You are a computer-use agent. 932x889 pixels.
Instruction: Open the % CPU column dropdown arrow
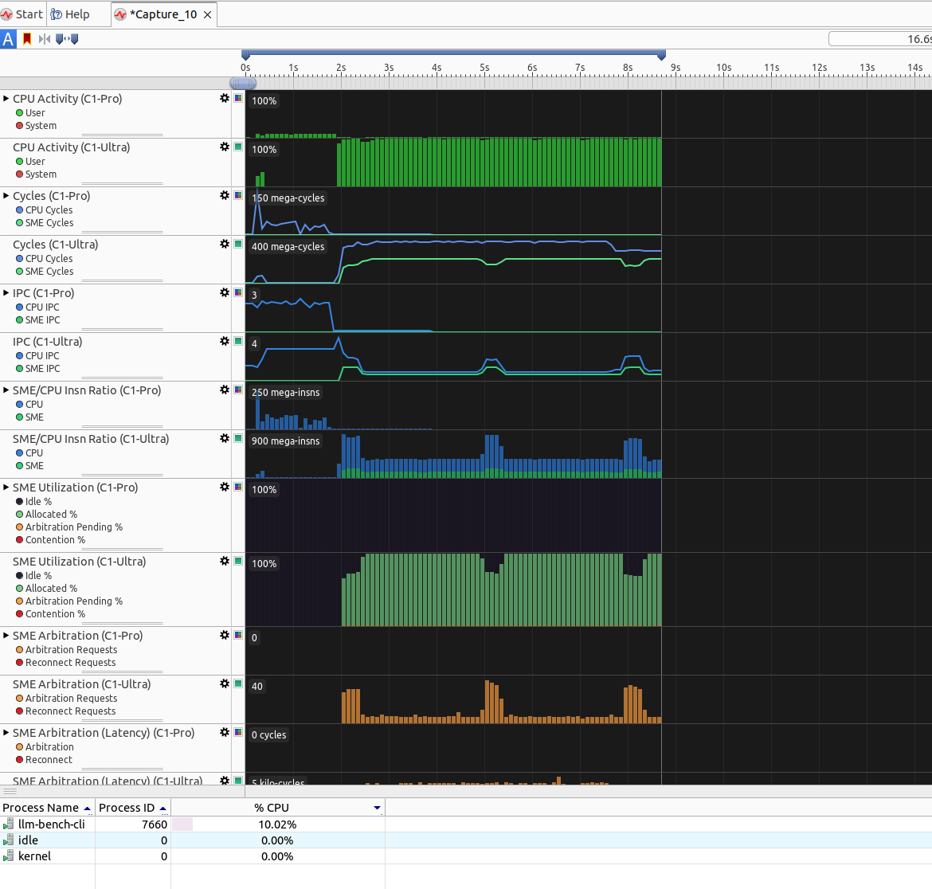pyautogui.click(x=377, y=808)
